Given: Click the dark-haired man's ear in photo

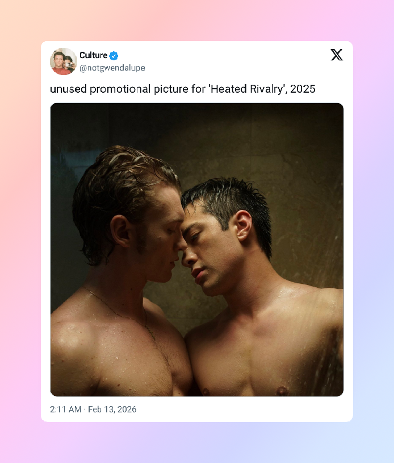Looking at the screenshot, I should click(244, 226).
